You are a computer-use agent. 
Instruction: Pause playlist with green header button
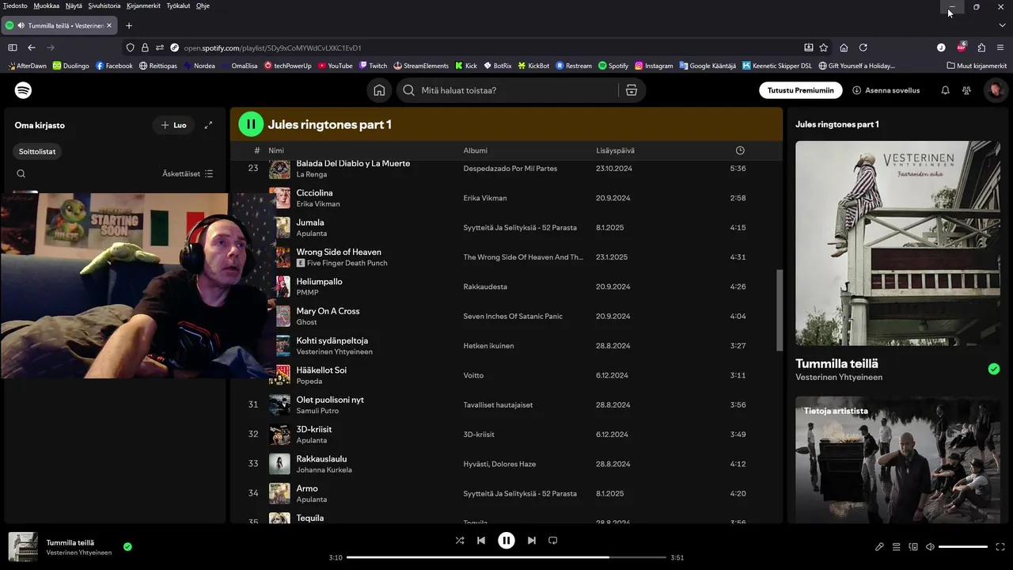tap(251, 123)
